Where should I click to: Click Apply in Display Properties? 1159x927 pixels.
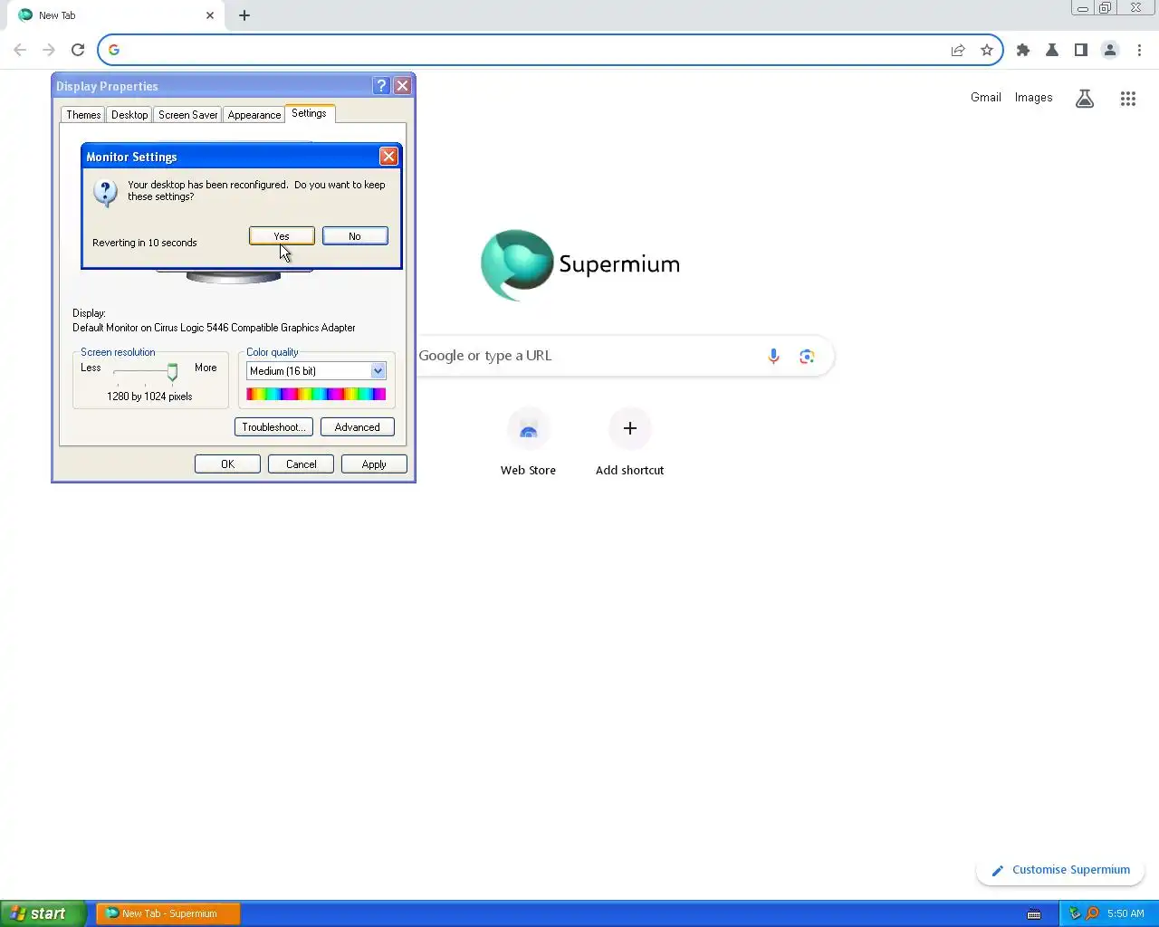click(374, 464)
